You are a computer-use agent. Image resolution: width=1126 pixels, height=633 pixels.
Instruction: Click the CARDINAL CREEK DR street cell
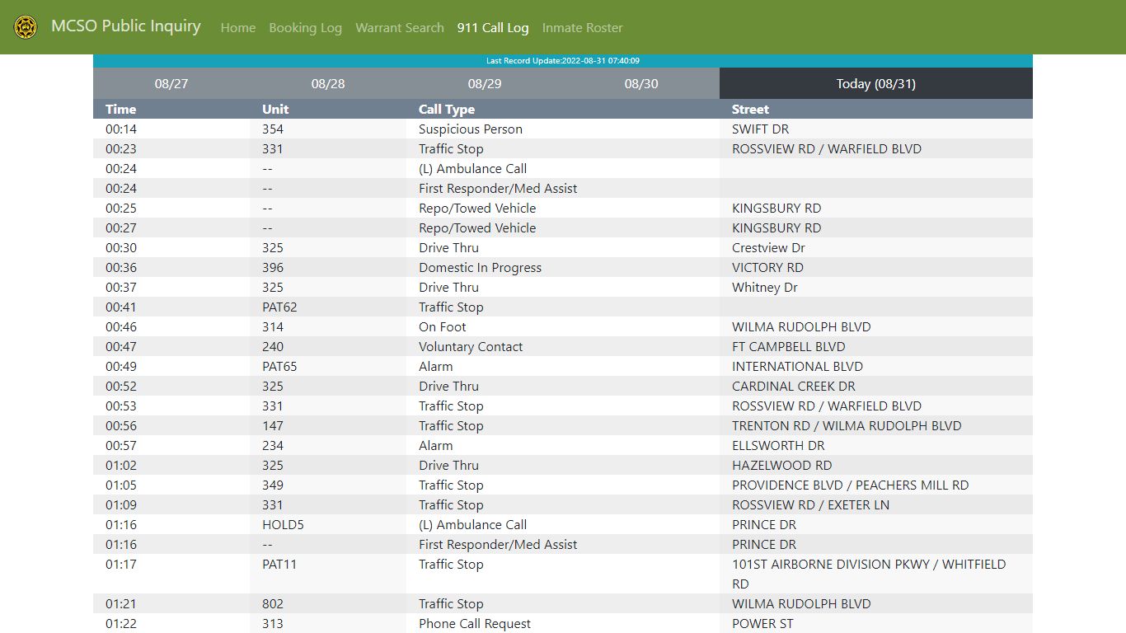876,386
